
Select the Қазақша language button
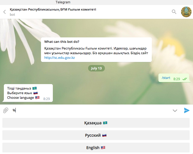pyautogui.click(x=96, y=123)
